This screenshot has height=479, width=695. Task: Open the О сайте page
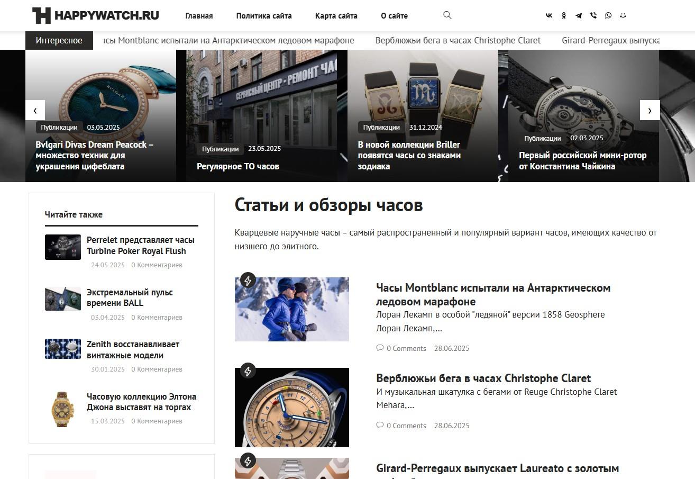[x=394, y=16]
